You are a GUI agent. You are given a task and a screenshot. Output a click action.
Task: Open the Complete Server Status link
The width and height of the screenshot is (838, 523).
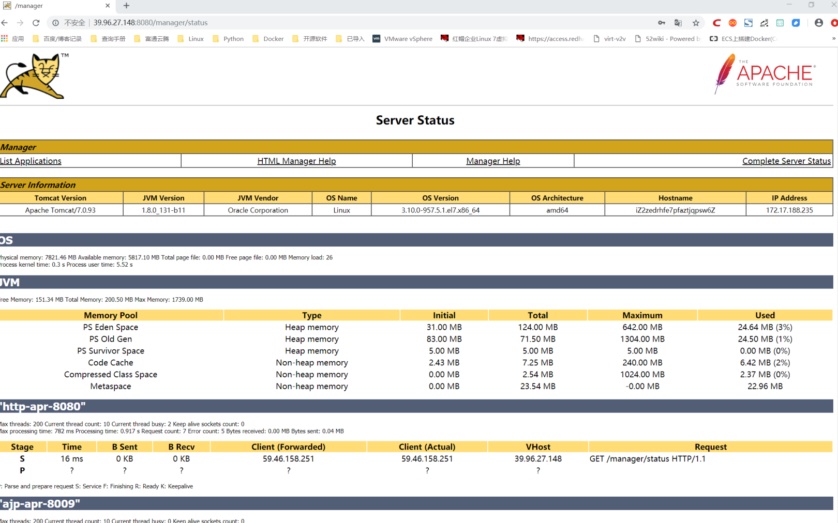click(x=786, y=161)
